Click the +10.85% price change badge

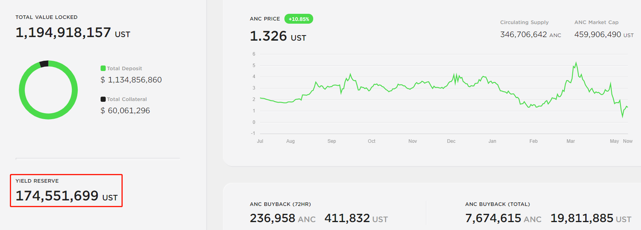pos(299,19)
